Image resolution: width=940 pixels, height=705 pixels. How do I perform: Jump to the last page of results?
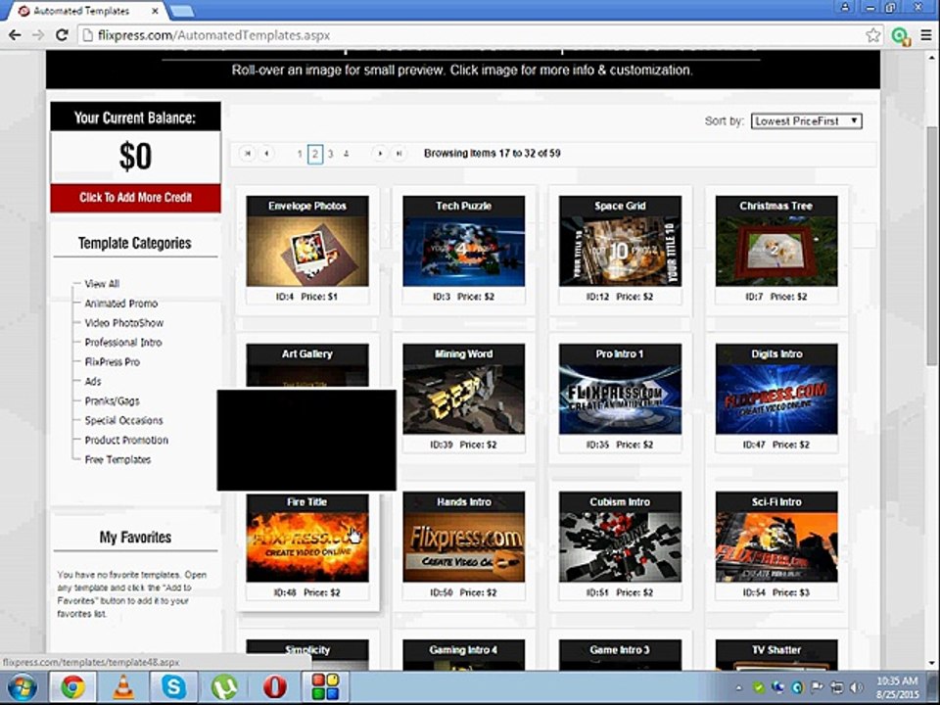[399, 154]
